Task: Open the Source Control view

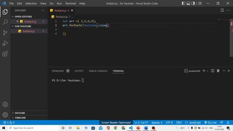Action: click(x=5, y=33)
